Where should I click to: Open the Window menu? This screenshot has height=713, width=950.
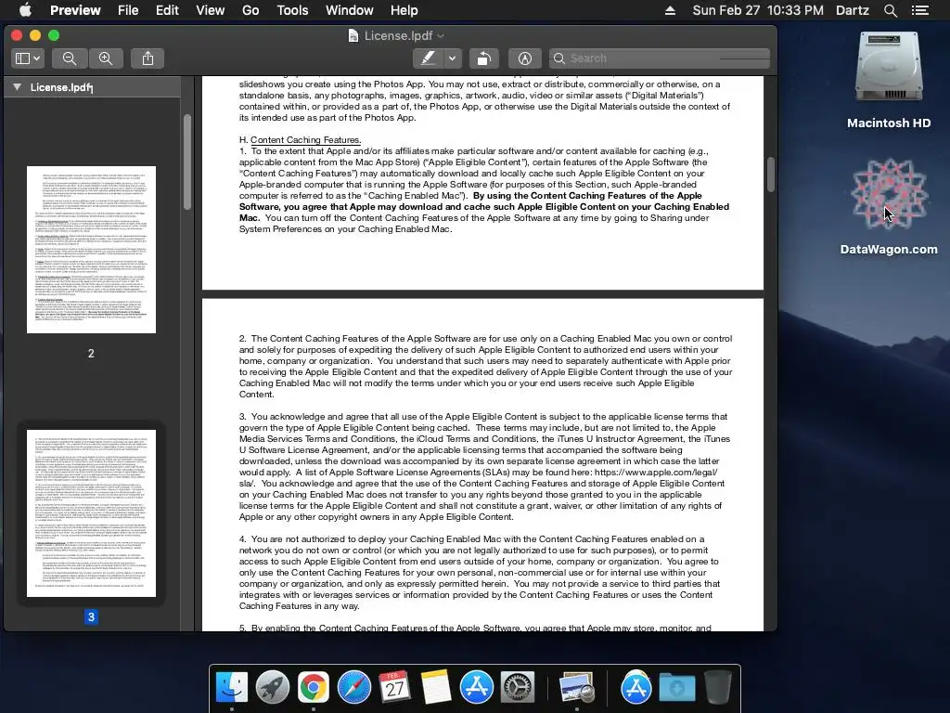coord(350,10)
